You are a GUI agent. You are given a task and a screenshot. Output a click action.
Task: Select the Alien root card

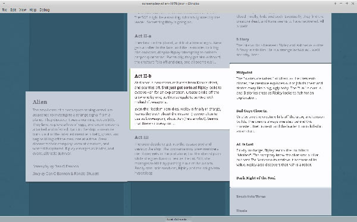(77, 137)
